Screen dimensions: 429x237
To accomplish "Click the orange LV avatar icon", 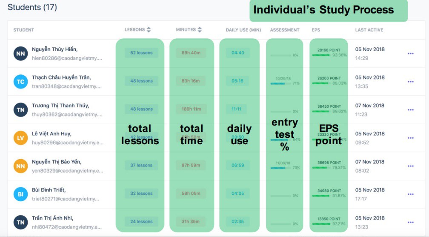I will point(20,138).
